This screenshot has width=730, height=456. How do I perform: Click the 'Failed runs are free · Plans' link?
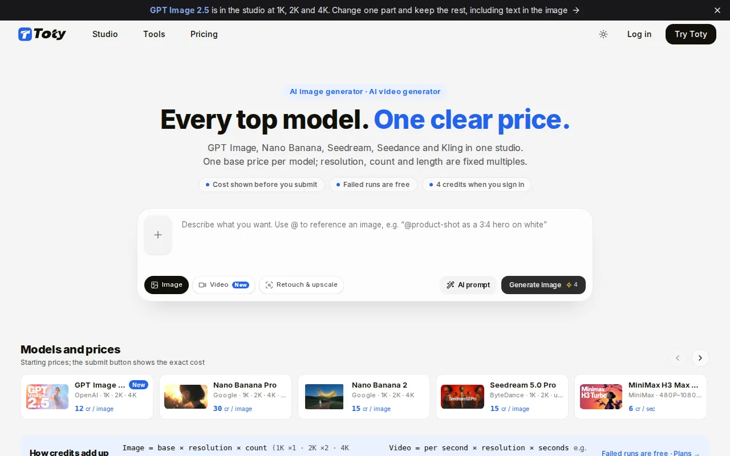pyautogui.click(x=651, y=453)
